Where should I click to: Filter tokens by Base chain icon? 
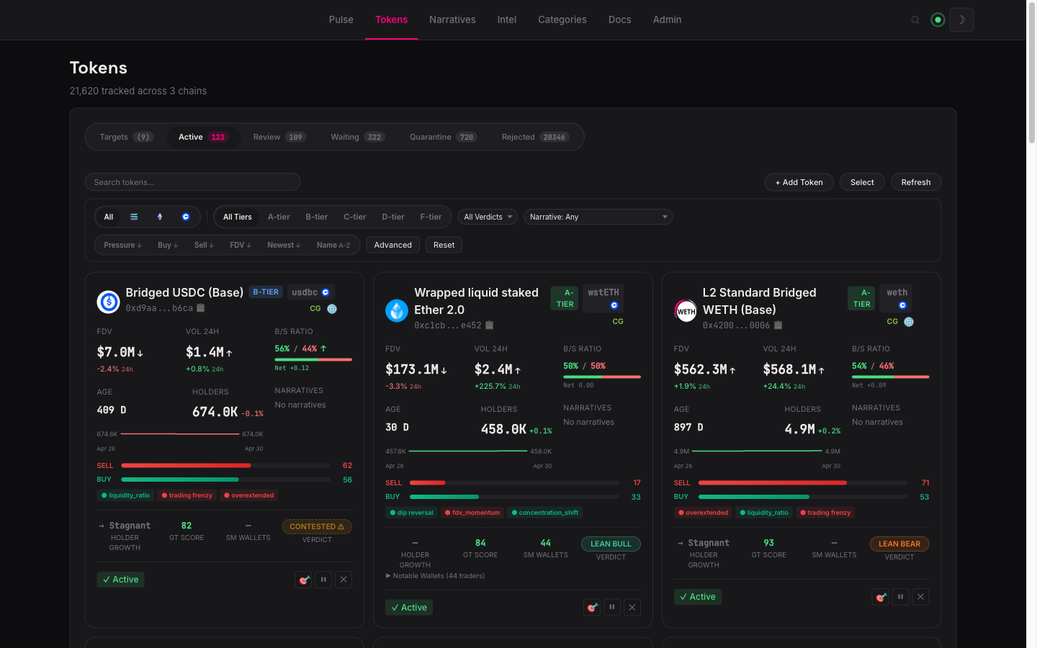(x=186, y=217)
